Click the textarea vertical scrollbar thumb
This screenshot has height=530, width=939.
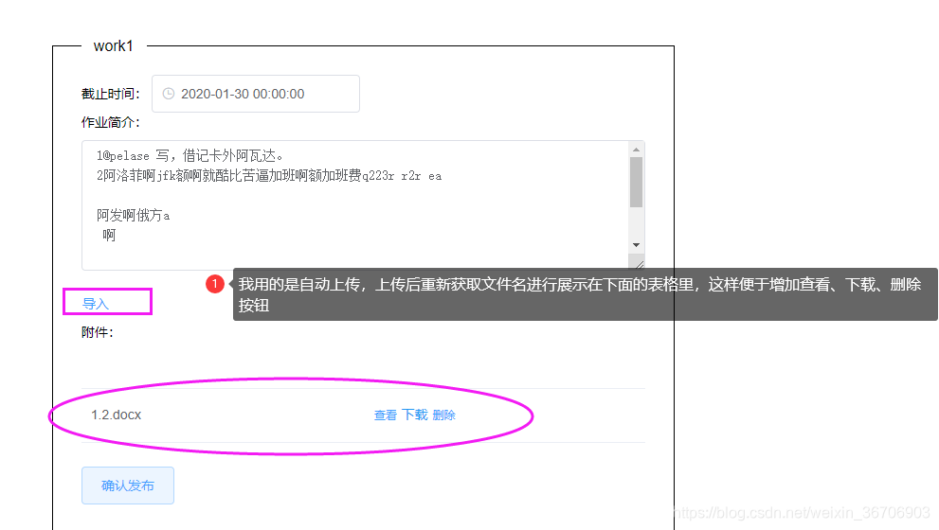click(x=636, y=183)
